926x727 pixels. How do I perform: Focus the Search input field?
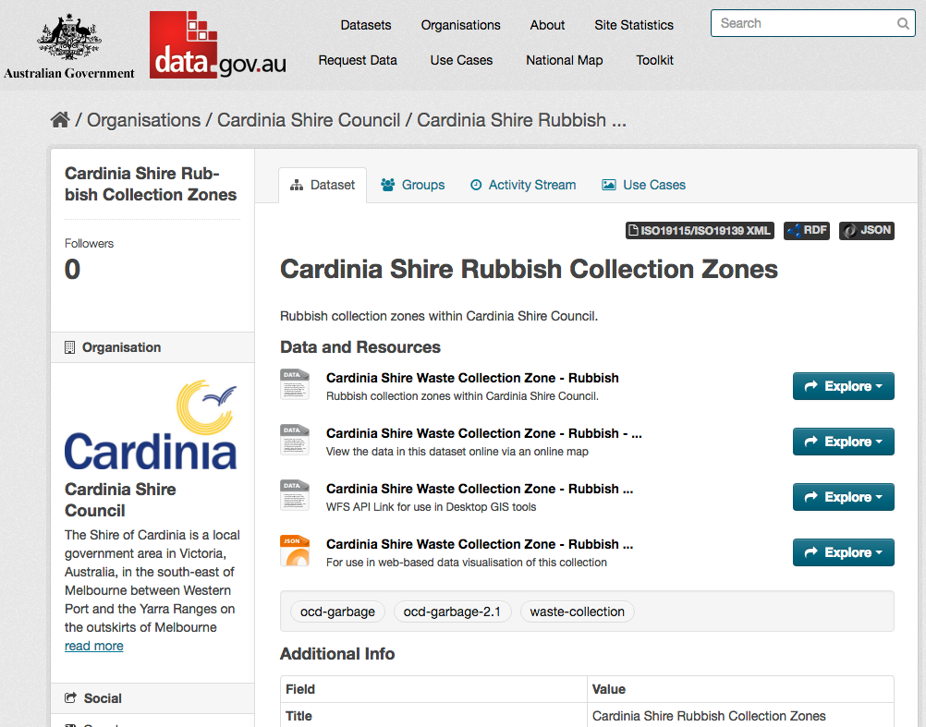pyautogui.click(x=812, y=24)
